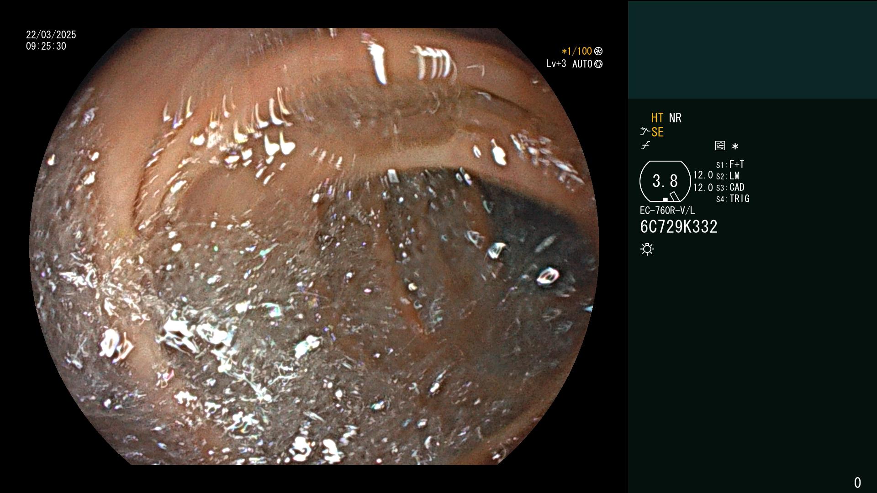Click the endoscopic live image view

(x=314, y=246)
